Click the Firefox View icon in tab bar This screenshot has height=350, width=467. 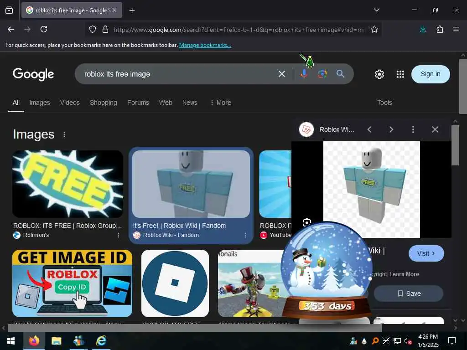pyautogui.click(x=9, y=10)
